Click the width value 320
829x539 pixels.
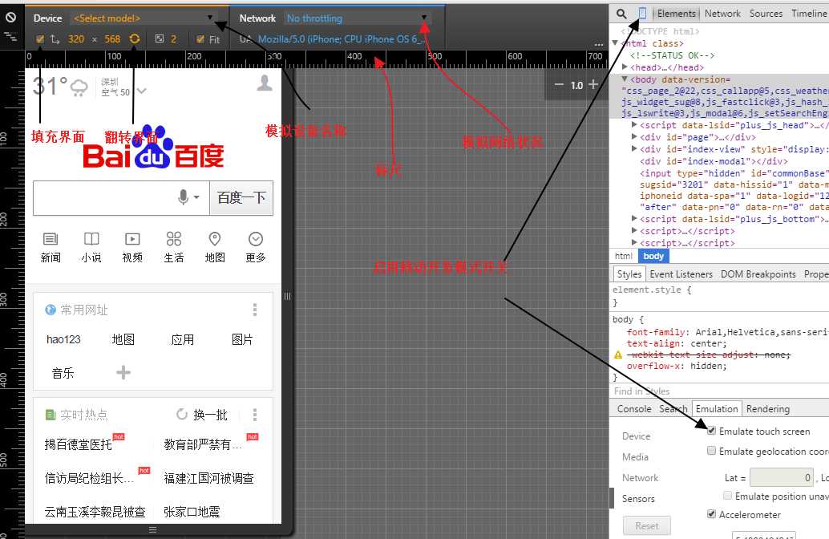point(76,39)
